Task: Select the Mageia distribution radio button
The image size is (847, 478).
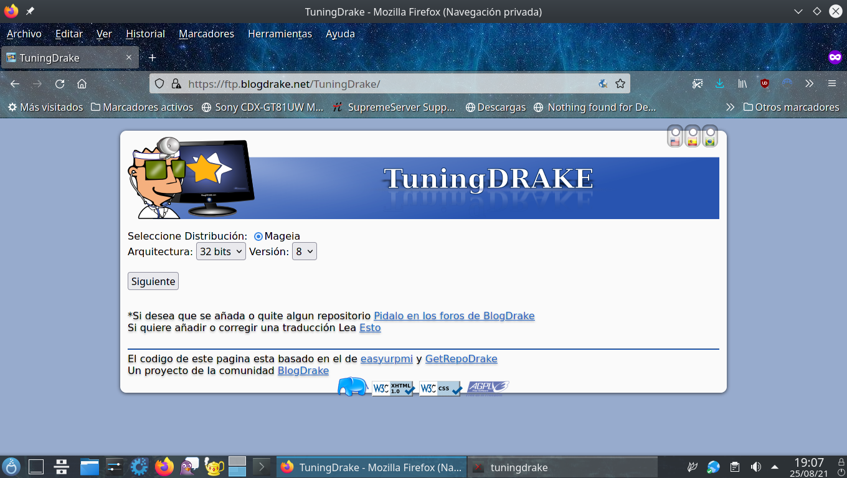Action: (258, 237)
